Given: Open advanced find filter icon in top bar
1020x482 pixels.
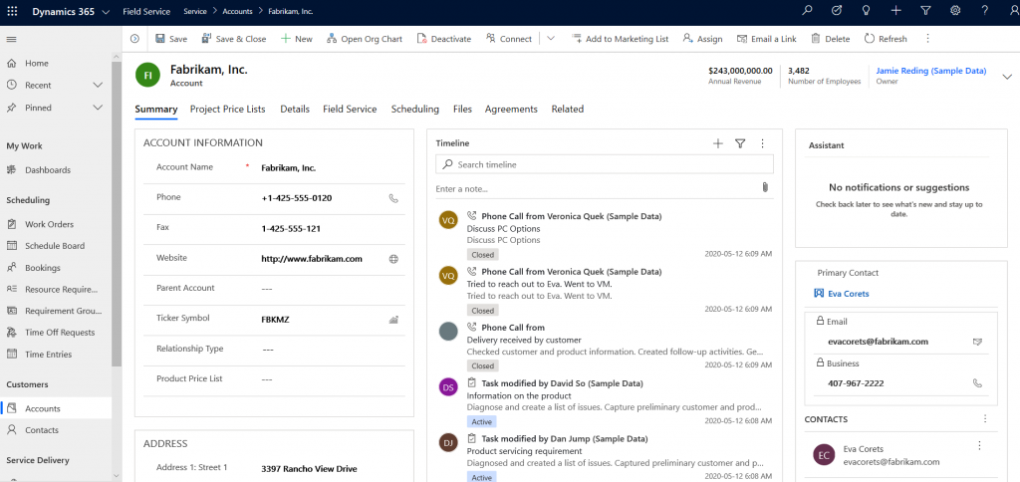Looking at the screenshot, I should [925, 10].
